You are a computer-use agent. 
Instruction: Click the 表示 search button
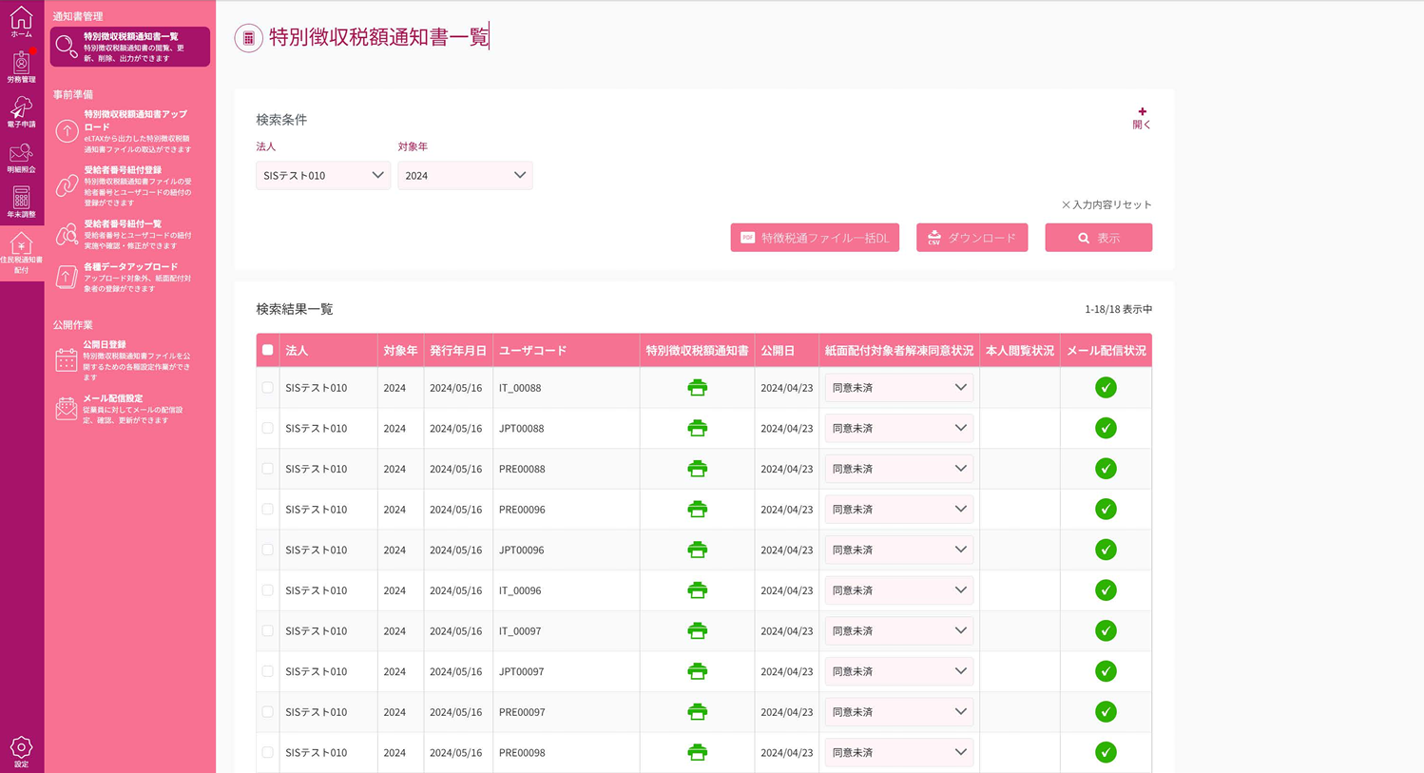tap(1098, 238)
